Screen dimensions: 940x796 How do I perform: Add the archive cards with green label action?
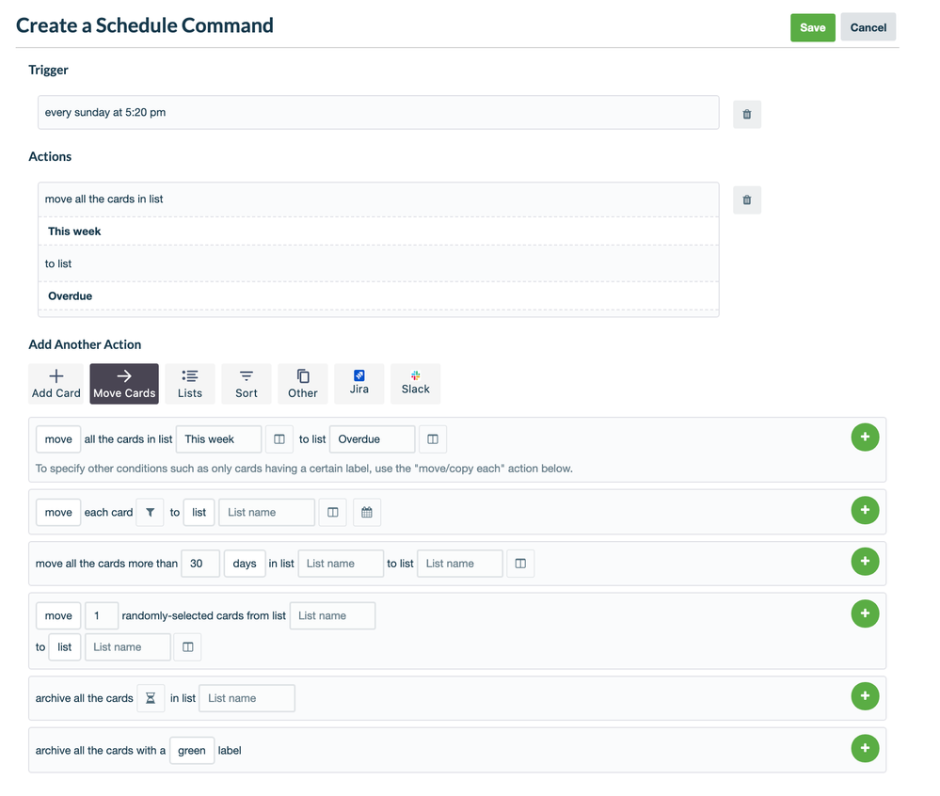865,748
